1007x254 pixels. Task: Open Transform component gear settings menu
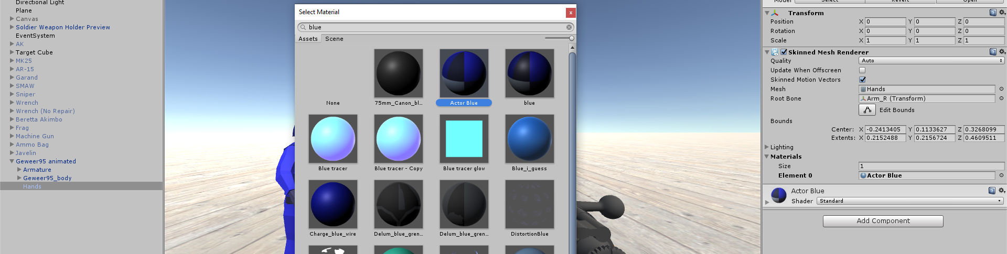click(x=1002, y=13)
